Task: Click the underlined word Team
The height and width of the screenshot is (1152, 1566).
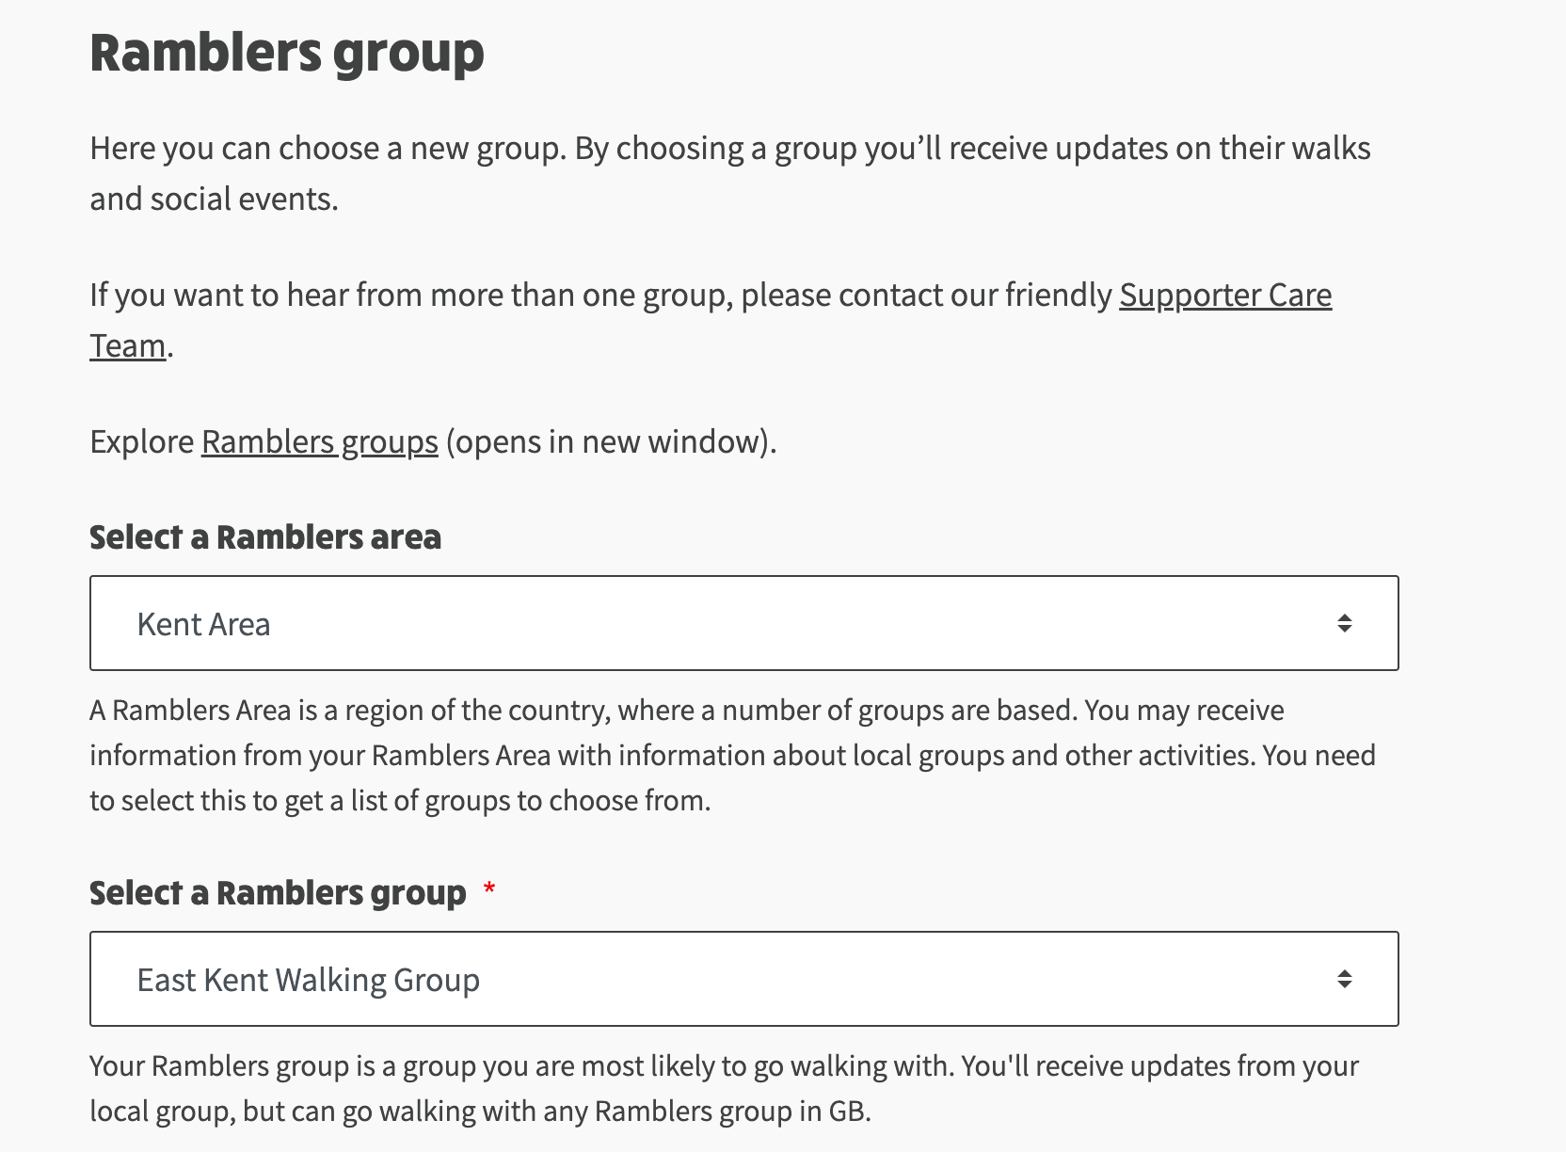Action: [128, 345]
